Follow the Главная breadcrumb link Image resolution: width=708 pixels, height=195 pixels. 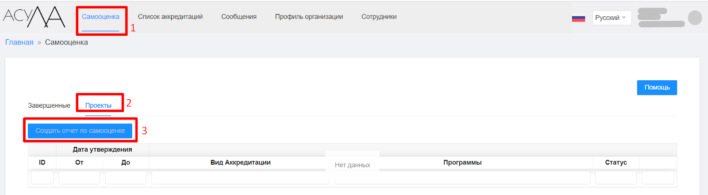click(19, 42)
